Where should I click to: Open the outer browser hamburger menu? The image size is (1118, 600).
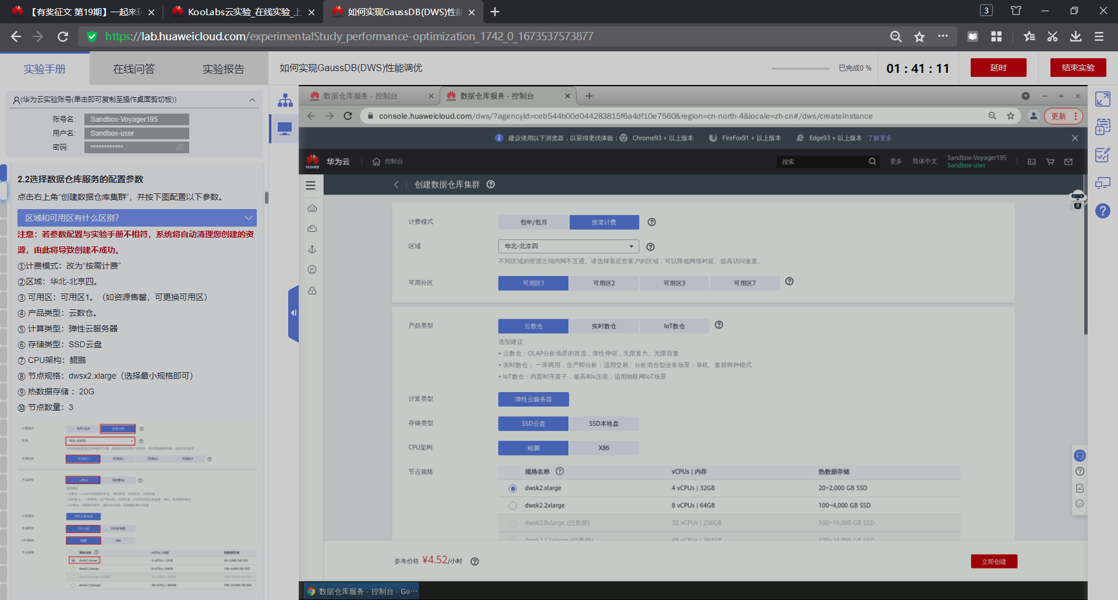point(1099,37)
